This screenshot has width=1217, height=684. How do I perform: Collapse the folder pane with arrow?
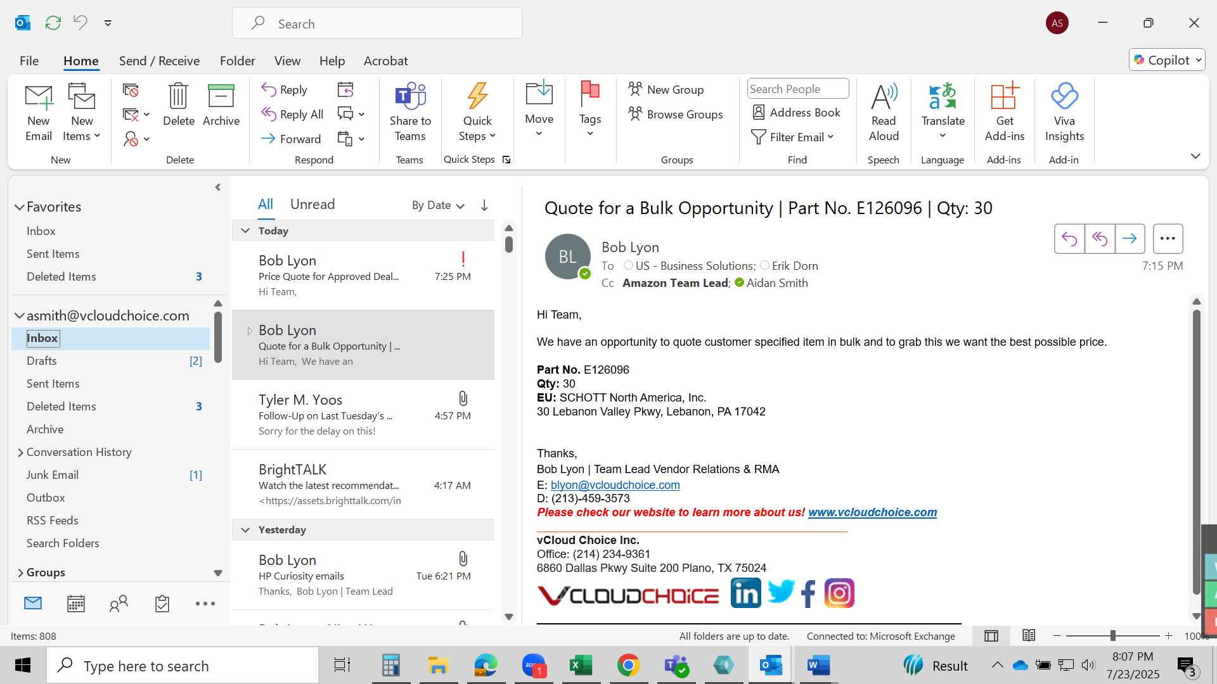point(217,187)
